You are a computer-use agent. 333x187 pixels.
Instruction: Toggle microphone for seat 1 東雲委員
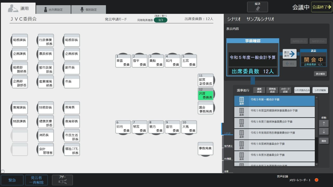123,61
